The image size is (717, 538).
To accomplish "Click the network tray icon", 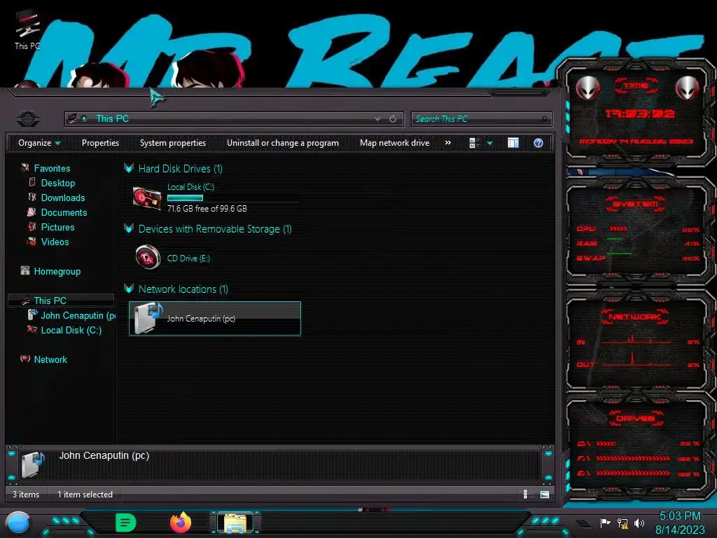I will (x=622, y=523).
